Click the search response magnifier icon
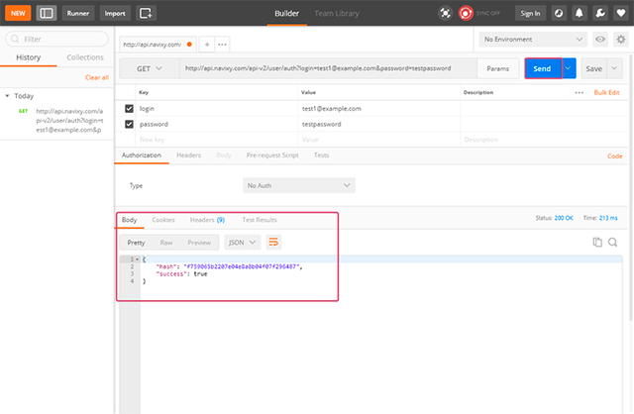Image resolution: width=634 pixels, height=414 pixels. click(x=612, y=243)
